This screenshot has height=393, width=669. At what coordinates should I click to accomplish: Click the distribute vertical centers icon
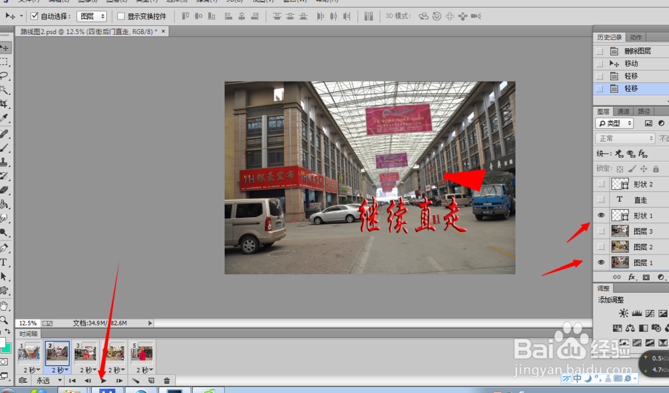290,16
